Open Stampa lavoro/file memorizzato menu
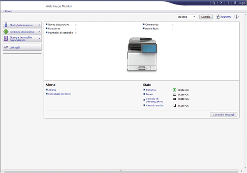The image size is (247, 173). point(22,39)
